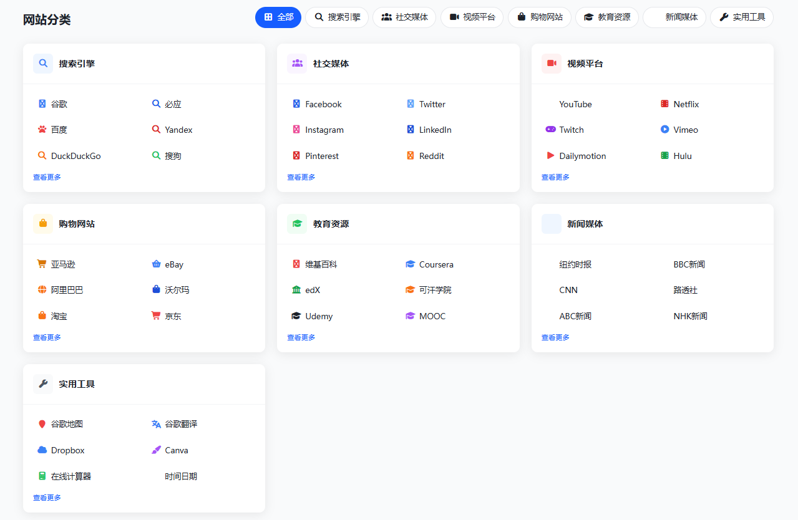The width and height of the screenshot is (798, 520).
Task: Select the video camera icon on 视频平台 card
Action: click(x=552, y=63)
